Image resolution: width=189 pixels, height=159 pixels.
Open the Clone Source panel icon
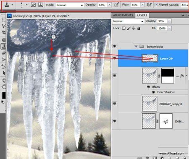(41, 5)
